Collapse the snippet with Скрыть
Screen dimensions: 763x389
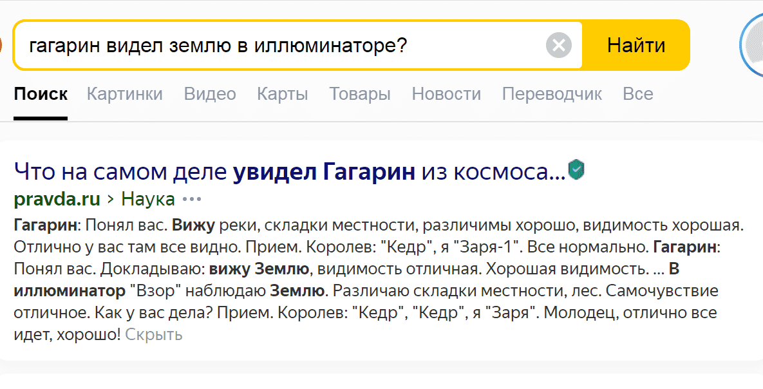click(x=154, y=335)
